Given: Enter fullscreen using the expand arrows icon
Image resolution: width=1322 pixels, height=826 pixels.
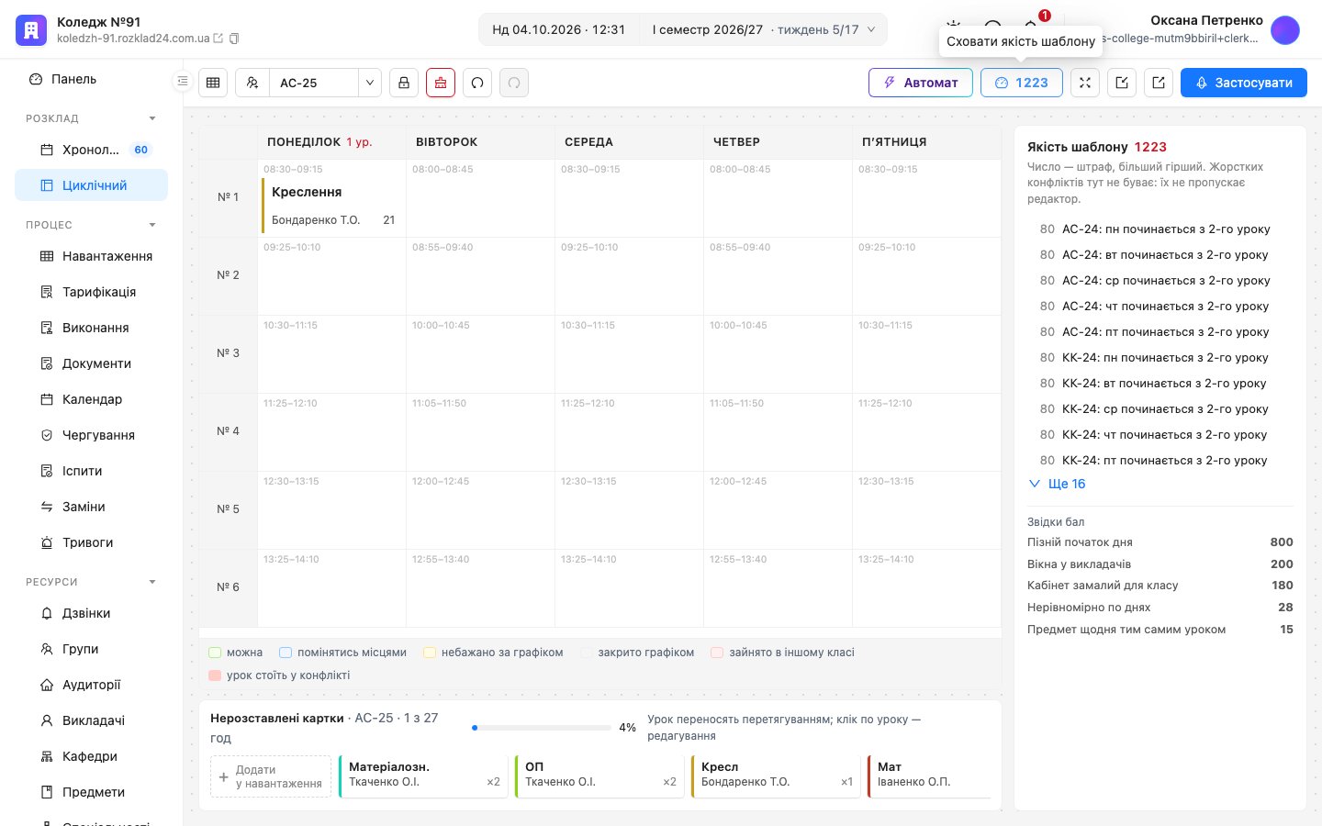Looking at the screenshot, I should click(x=1085, y=83).
